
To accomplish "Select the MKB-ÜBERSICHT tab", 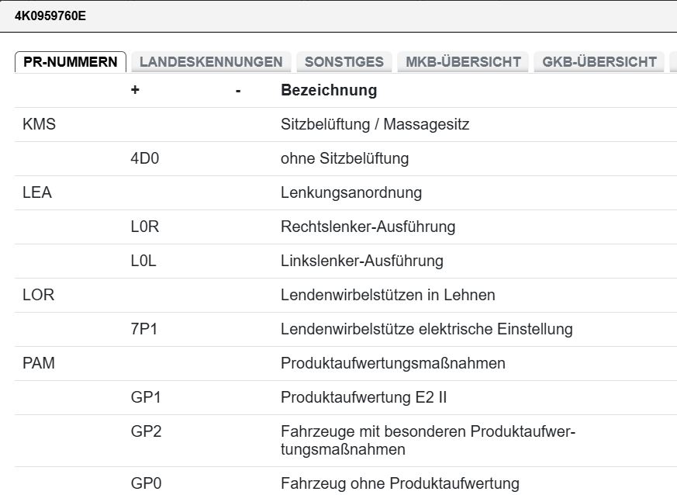I will coord(463,62).
